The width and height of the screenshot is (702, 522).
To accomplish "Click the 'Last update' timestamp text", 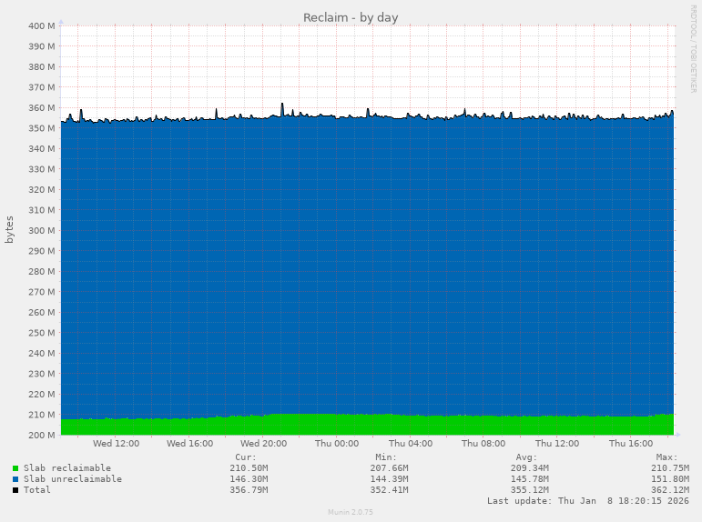I will point(587,501).
